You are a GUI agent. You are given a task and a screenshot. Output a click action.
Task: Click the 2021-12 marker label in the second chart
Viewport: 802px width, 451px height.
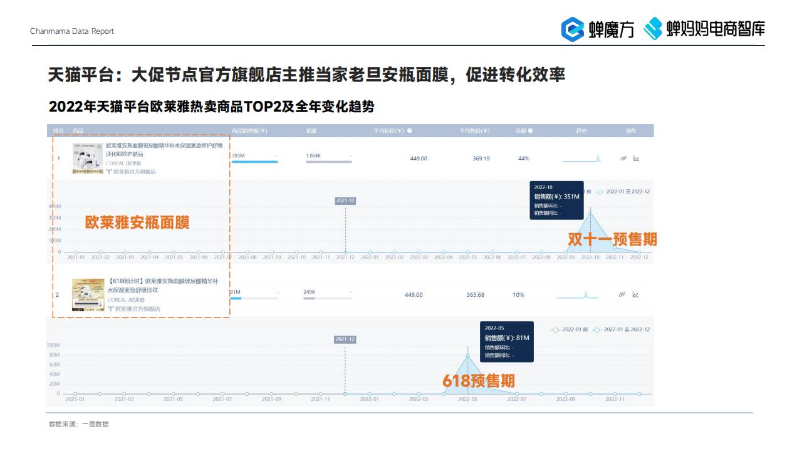point(345,339)
